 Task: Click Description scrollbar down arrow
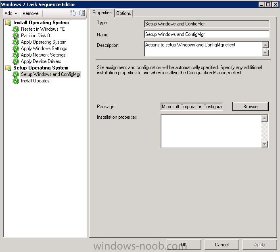(x=265, y=53)
